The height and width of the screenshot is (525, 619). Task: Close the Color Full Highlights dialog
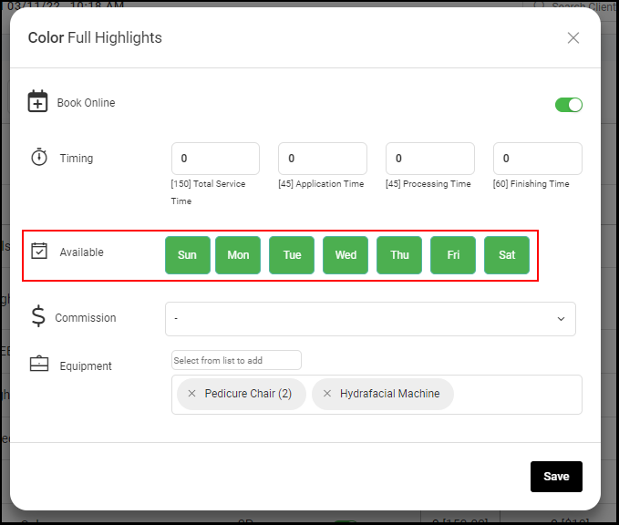573,38
